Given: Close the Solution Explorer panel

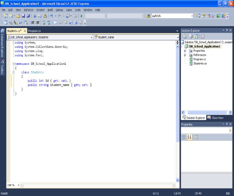Looking at the screenshot, I should point(230,30).
